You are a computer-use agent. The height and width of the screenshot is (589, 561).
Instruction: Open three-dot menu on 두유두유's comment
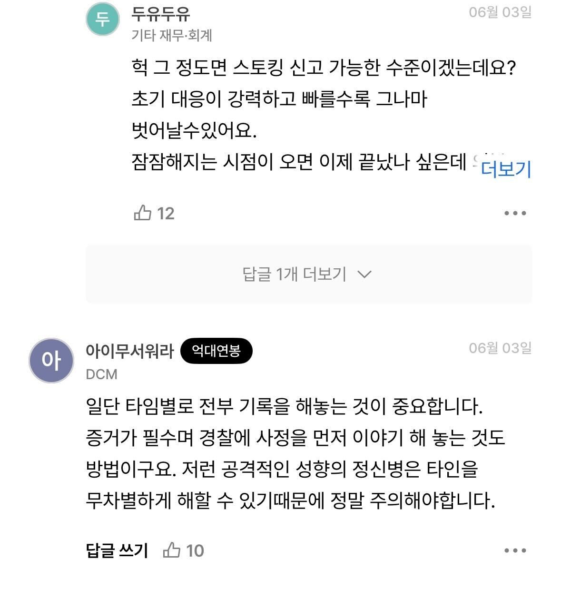point(515,213)
